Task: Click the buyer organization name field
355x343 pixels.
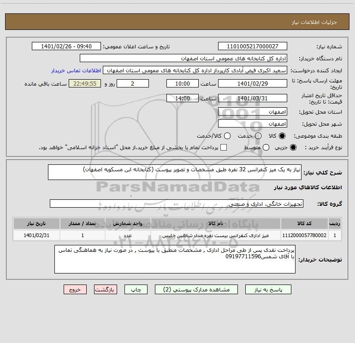Action: point(183,58)
